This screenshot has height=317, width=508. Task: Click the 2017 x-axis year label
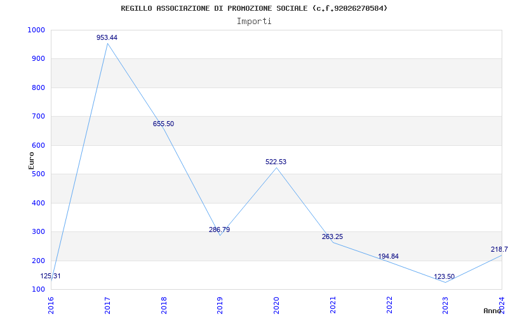point(107,305)
